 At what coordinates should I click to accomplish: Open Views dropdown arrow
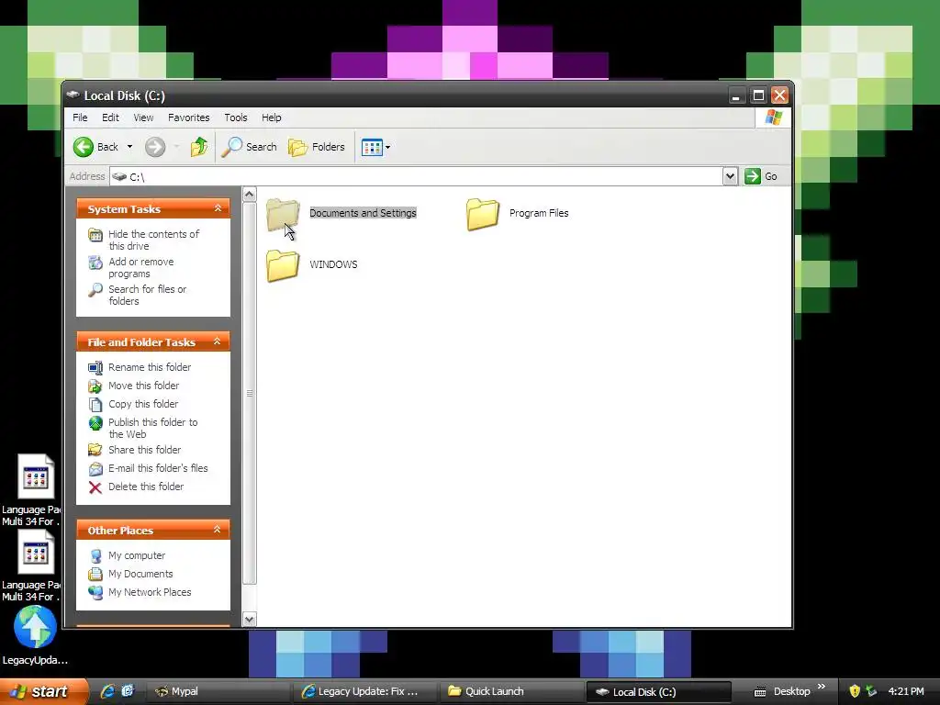click(388, 147)
